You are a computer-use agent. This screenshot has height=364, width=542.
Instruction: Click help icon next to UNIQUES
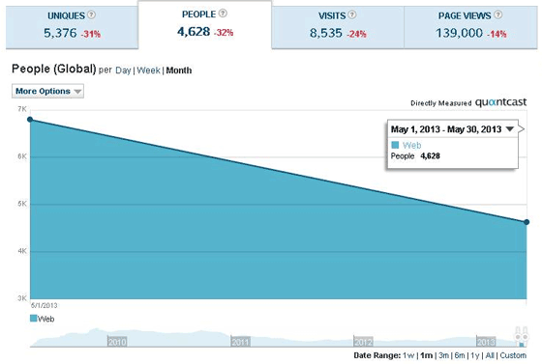pyautogui.click(x=91, y=14)
